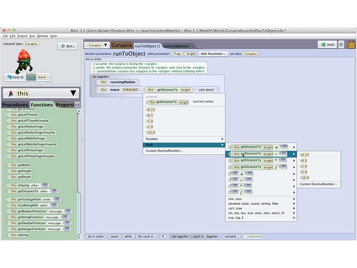The height and width of the screenshot is (268, 357).
Task: Open the File menu
Action: pyautogui.click(x=5, y=36)
